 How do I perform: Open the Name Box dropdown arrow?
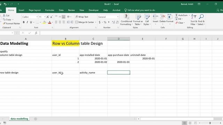point(13,33)
